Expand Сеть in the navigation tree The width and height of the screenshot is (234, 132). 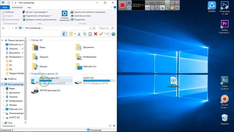(x=2, y=123)
